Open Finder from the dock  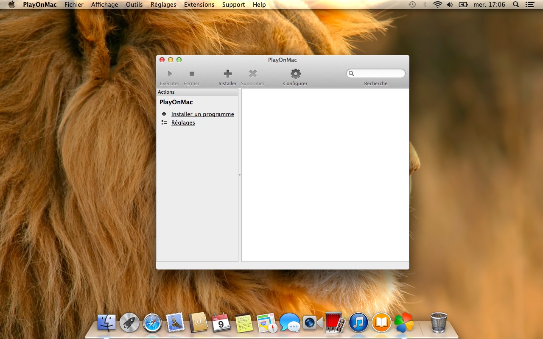(x=106, y=323)
